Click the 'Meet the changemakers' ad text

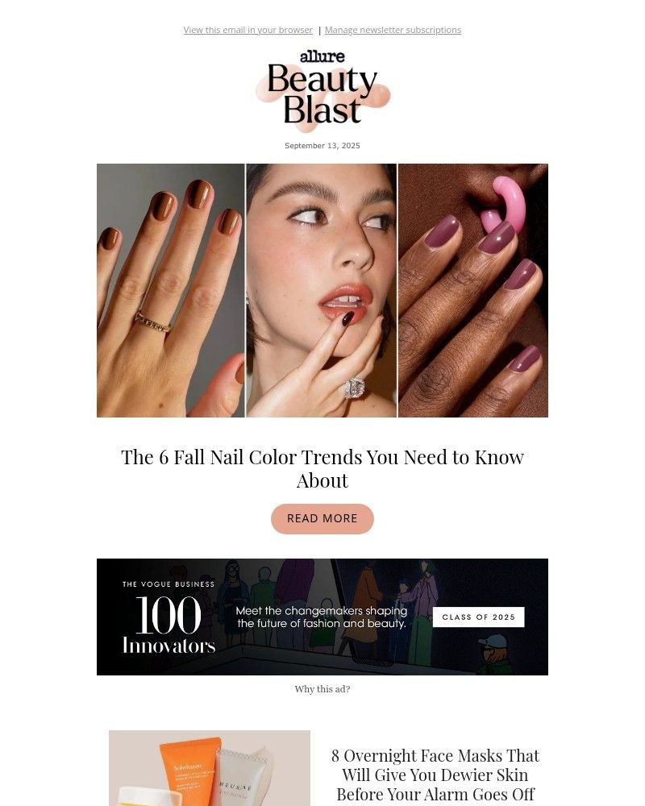[x=322, y=617]
